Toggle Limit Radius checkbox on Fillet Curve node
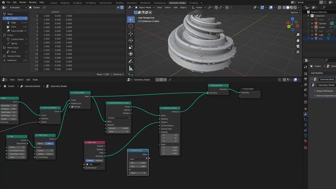This screenshot has width=336, height=189. click(37, 157)
